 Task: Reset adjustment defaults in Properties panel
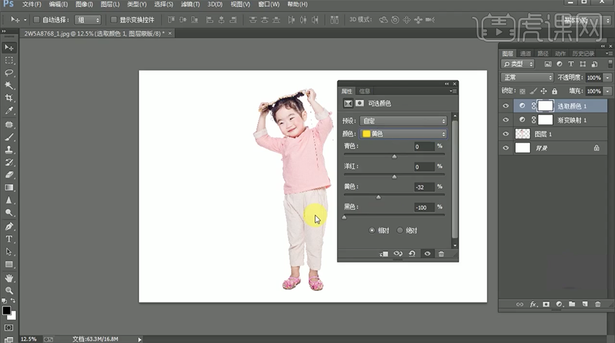412,254
